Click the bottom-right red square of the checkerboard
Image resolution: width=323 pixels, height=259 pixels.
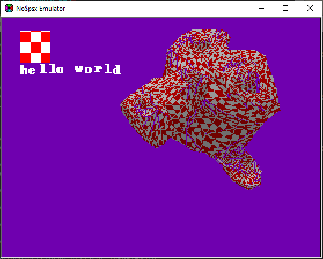coord(46,57)
